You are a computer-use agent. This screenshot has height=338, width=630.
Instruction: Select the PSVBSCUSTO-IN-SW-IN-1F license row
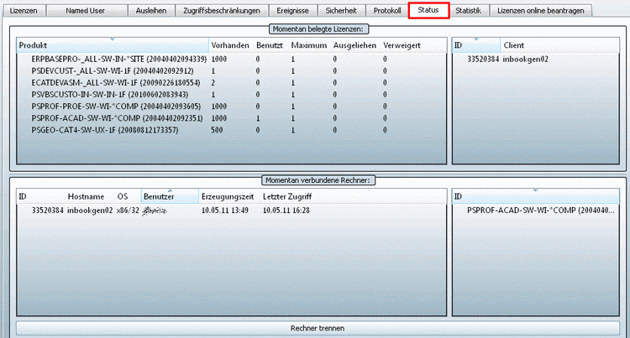pos(232,95)
